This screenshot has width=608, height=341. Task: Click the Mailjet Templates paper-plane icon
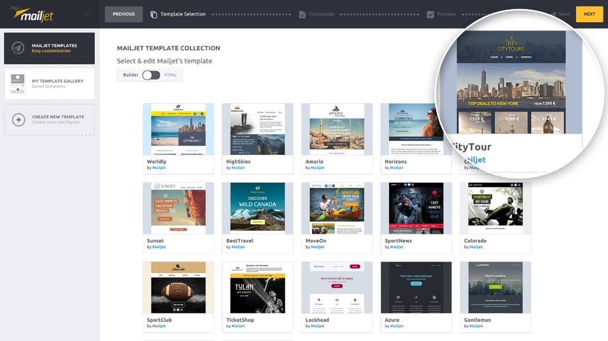pos(18,48)
